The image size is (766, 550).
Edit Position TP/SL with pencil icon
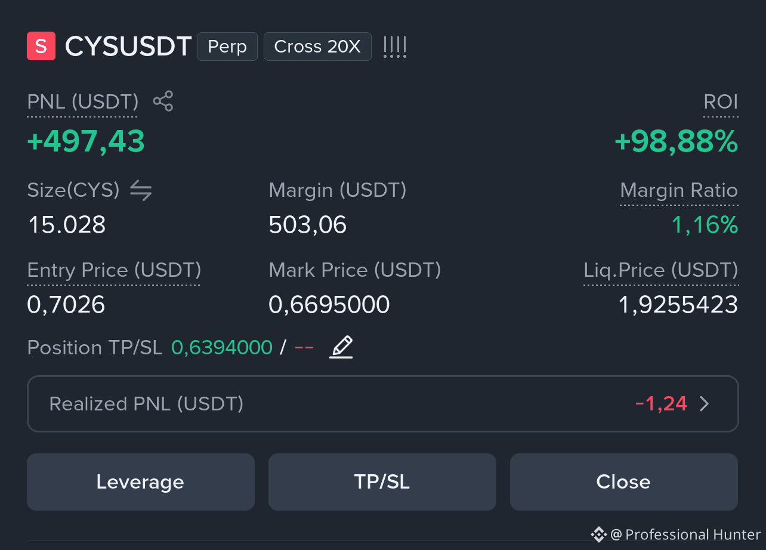tap(341, 347)
